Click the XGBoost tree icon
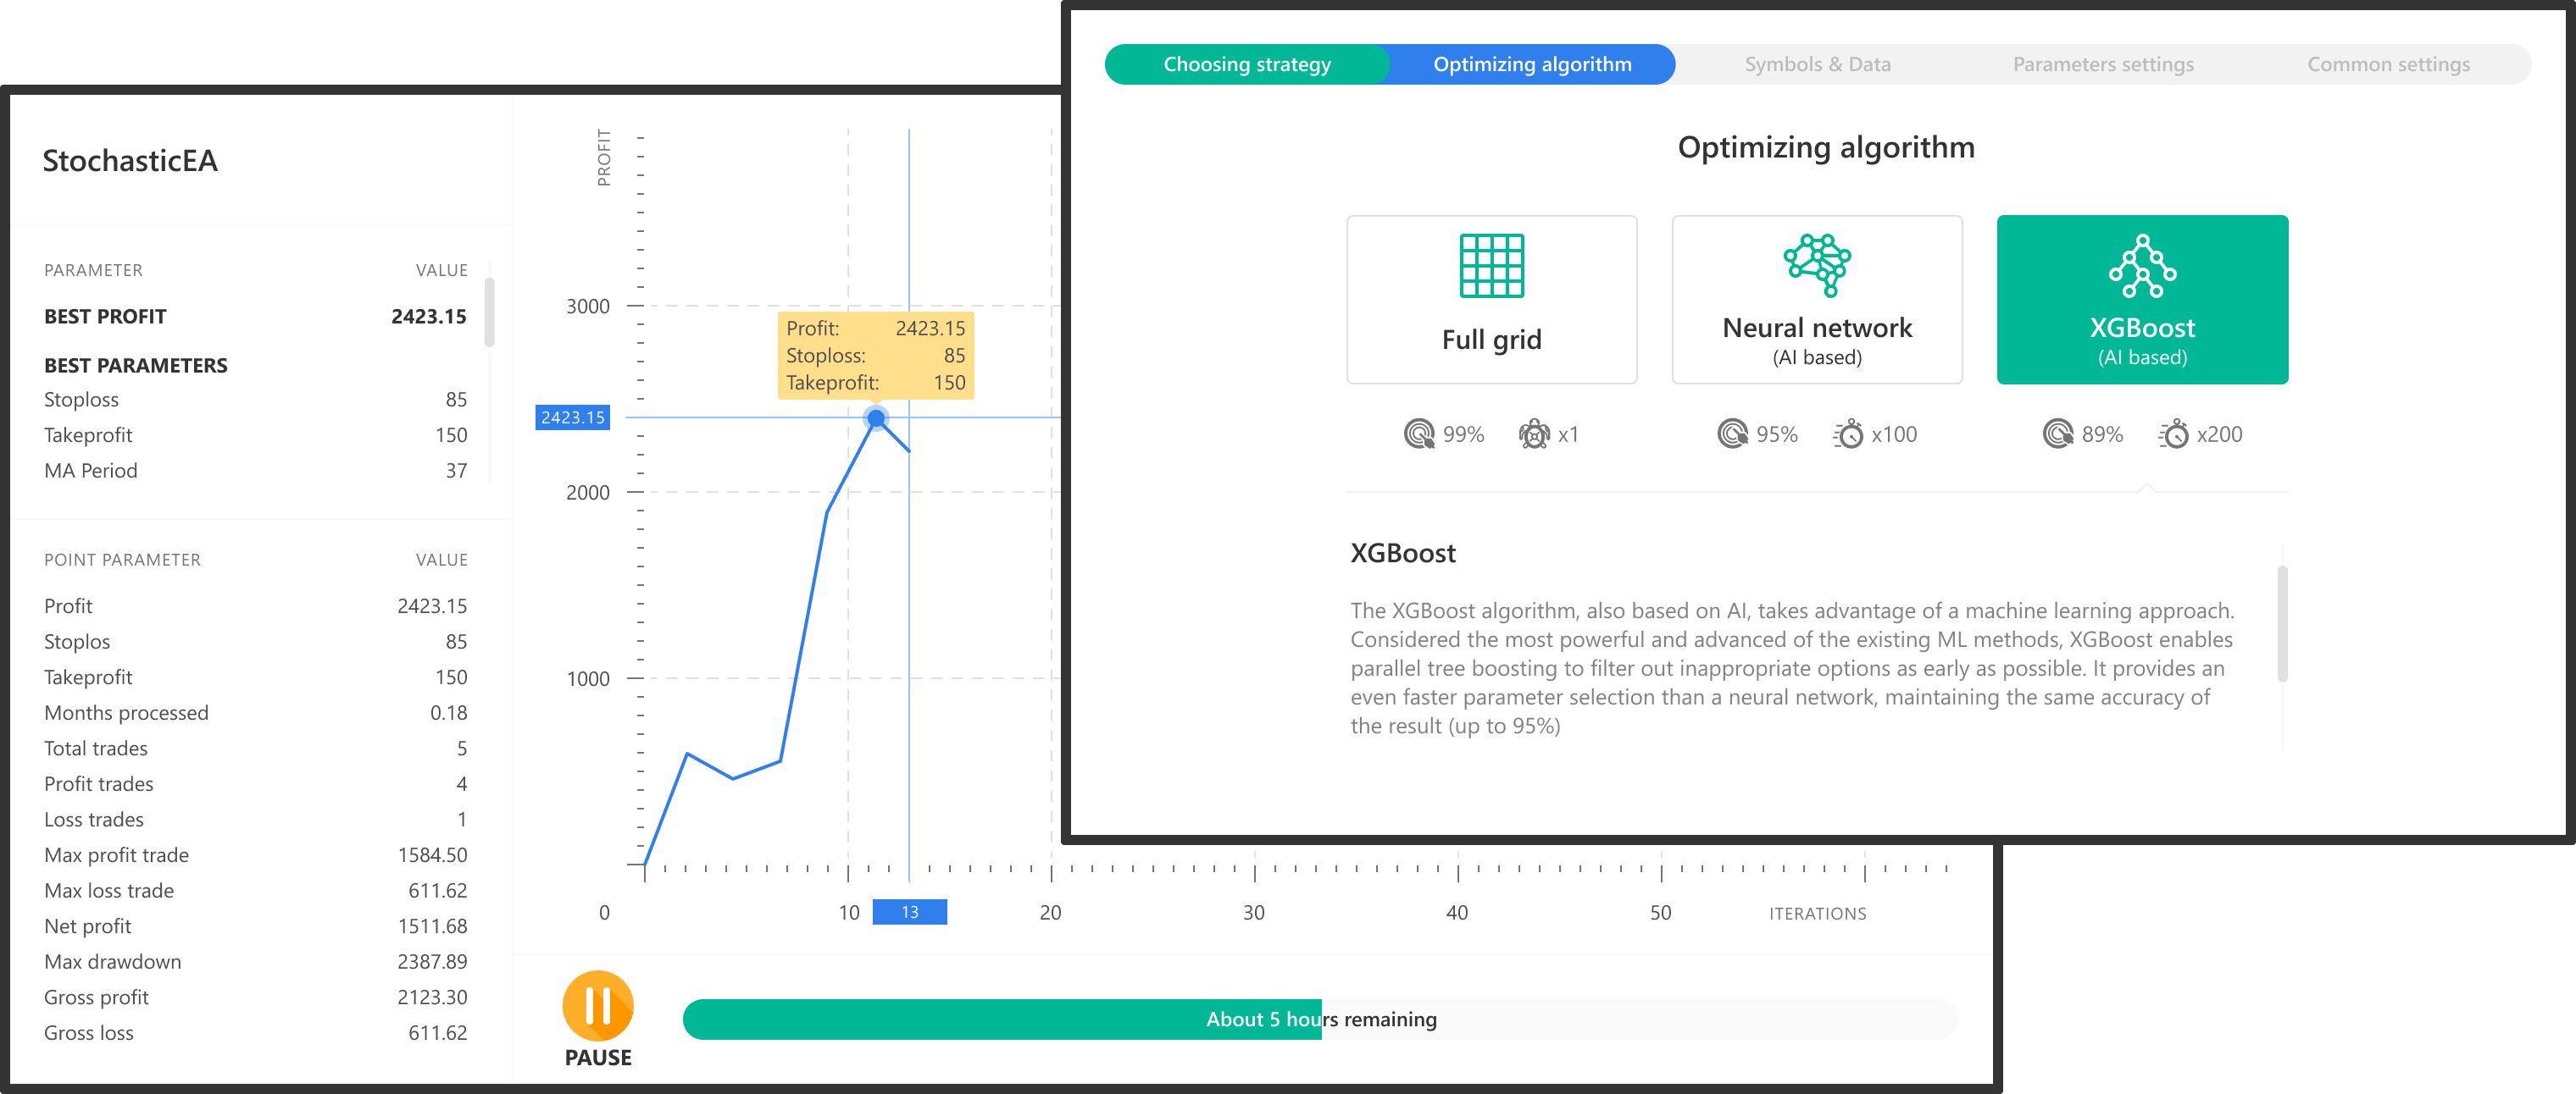 [2142, 266]
